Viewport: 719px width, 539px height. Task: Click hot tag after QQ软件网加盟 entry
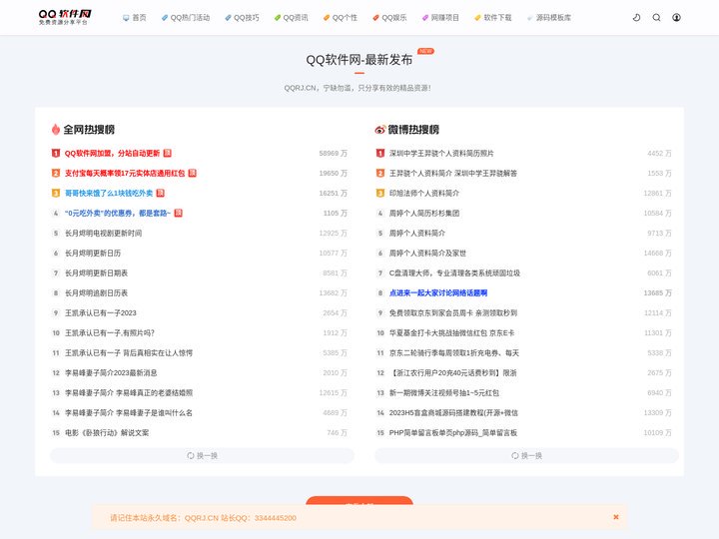coord(168,153)
